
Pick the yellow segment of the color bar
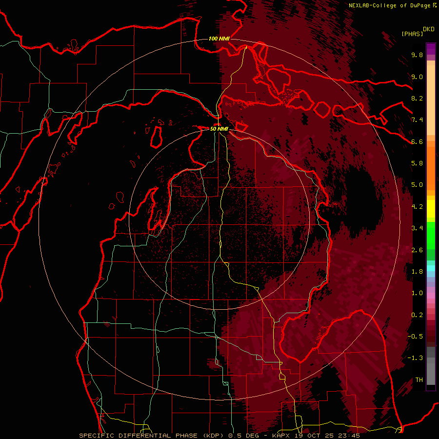431,209
